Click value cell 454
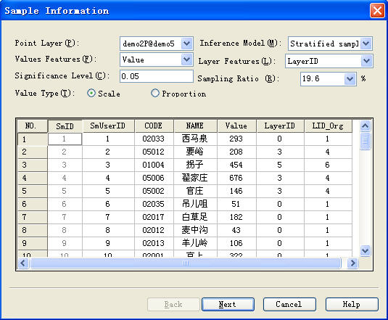This screenshot has height=320, width=388. pyautogui.click(x=236, y=165)
